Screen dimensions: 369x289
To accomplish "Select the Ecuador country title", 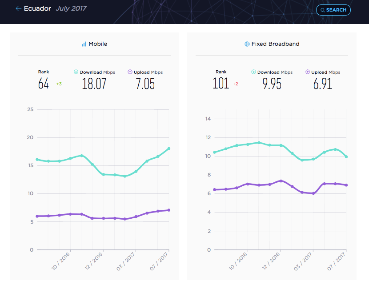I will coord(37,8).
